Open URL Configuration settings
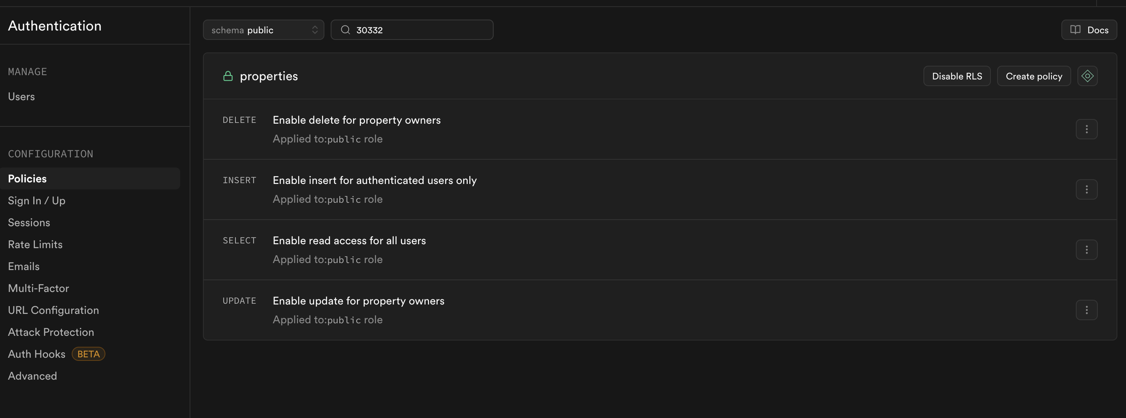 tap(53, 310)
